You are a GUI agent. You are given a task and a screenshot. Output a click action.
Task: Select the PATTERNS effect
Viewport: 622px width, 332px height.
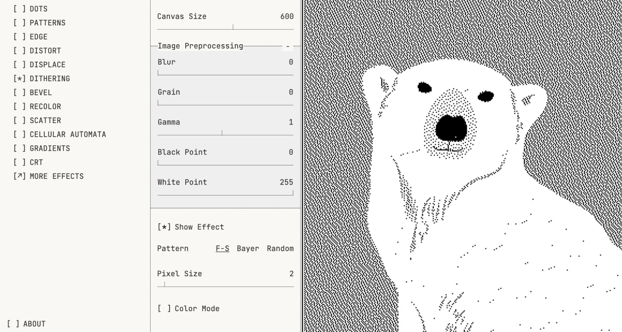point(40,23)
